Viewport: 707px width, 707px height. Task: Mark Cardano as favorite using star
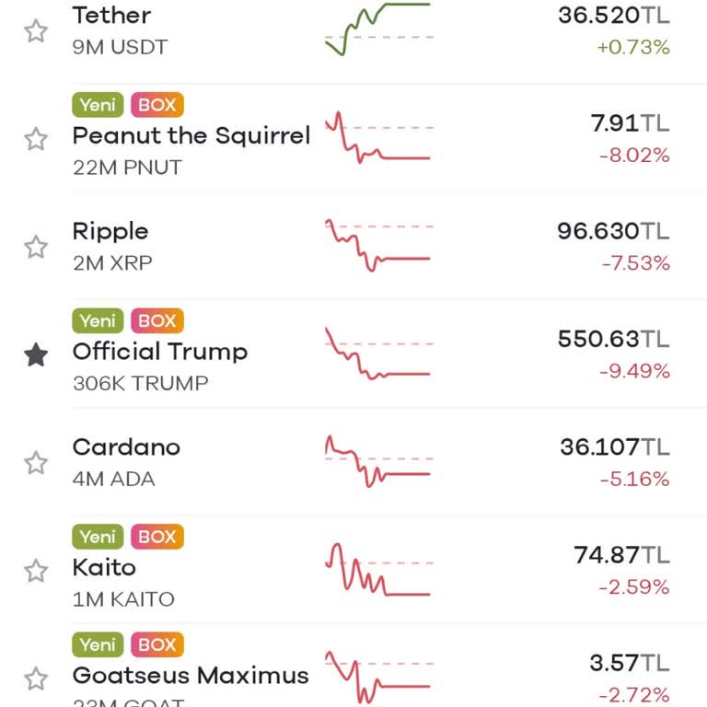(36, 463)
